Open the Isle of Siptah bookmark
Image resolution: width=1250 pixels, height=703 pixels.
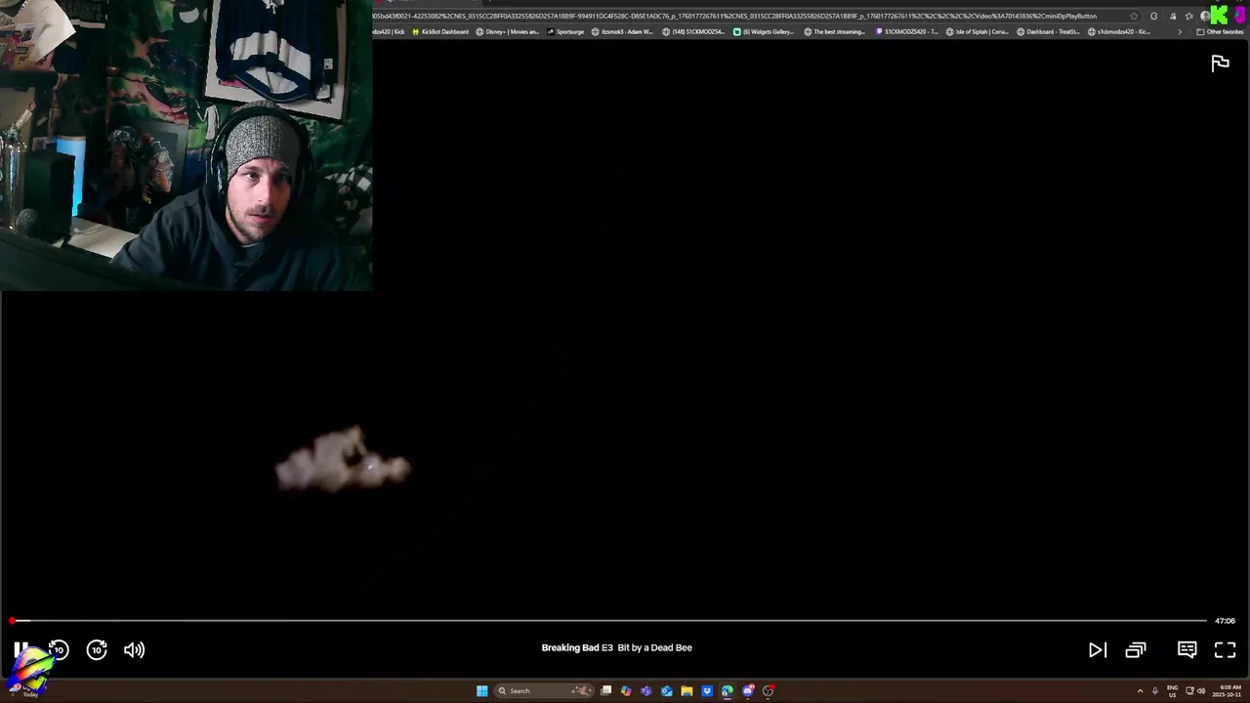(x=978, y=31)
